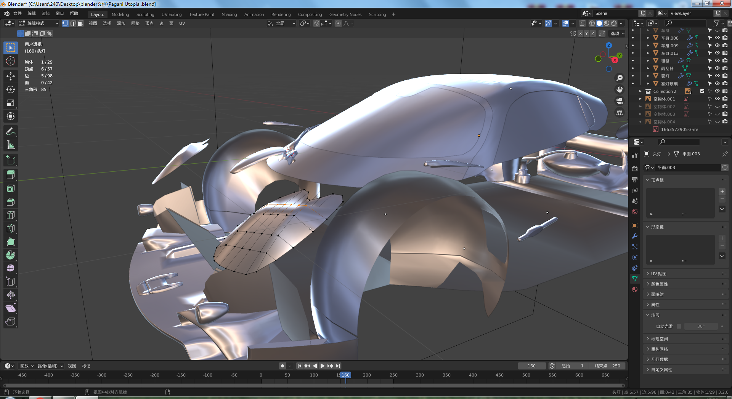Expand the 几何数据 panel

(686, 359)
